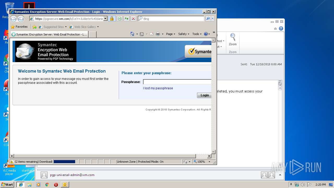334x188 pixels.
Task: Select the Symantec Encryption Server tab
Action: click(49, 34)
